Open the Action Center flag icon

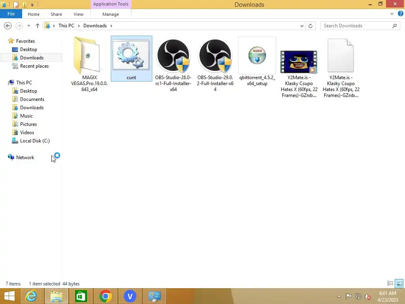coord(348,296)
